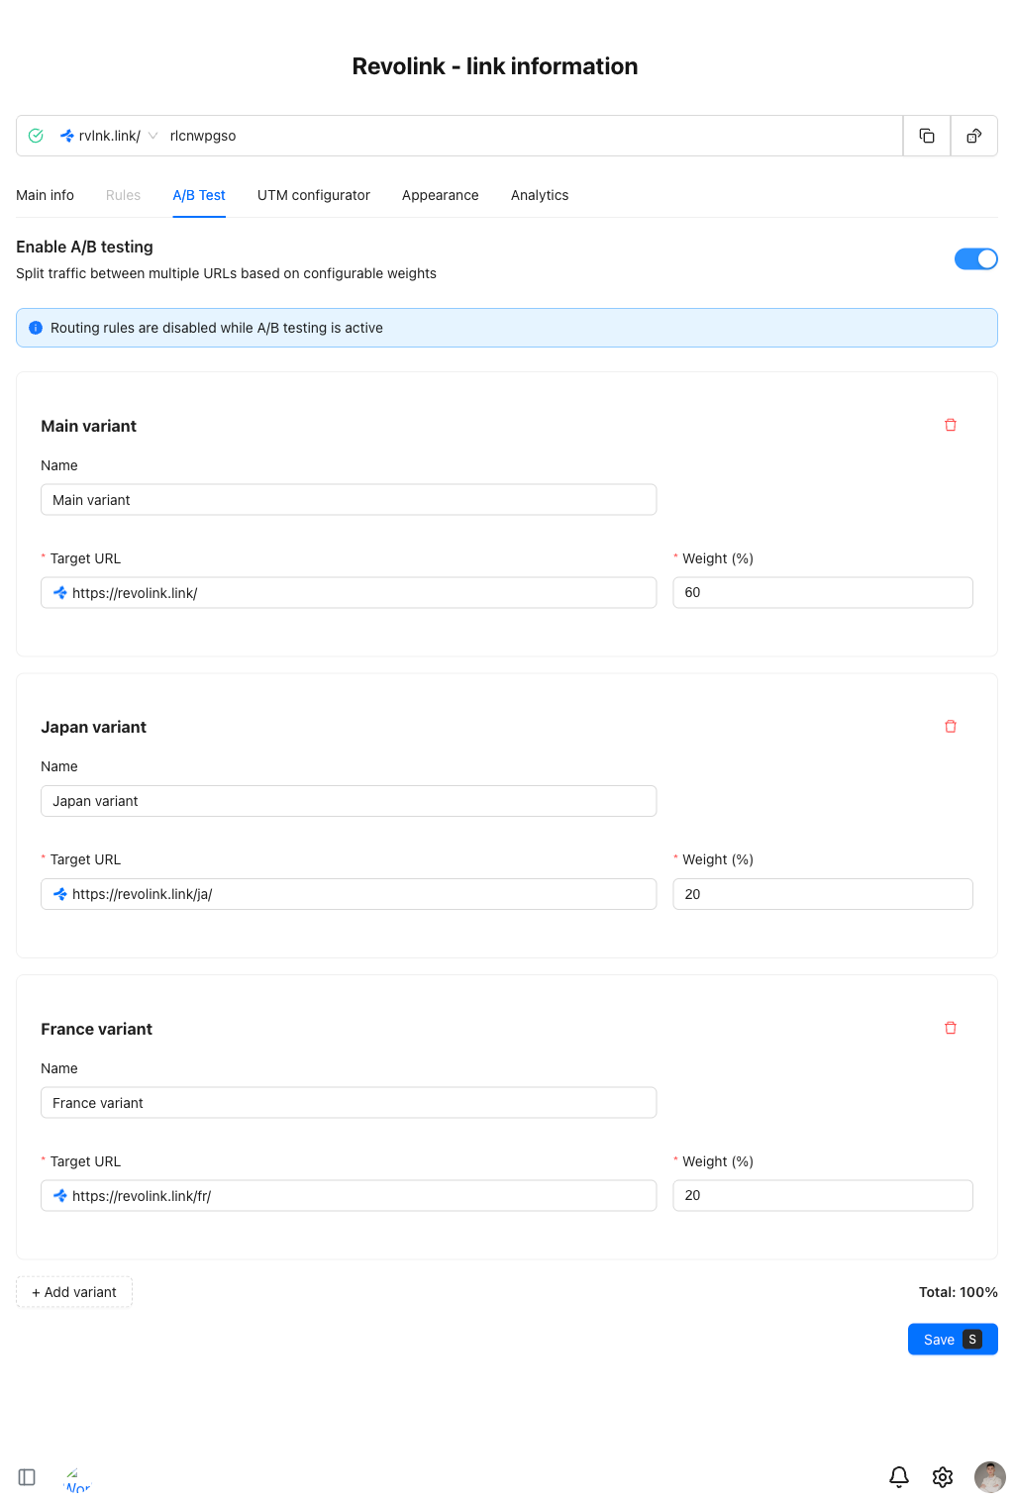This screenshot has height=1501, width=1014.
Task: Open the UTM configurator tab
Action: [314, 195]
